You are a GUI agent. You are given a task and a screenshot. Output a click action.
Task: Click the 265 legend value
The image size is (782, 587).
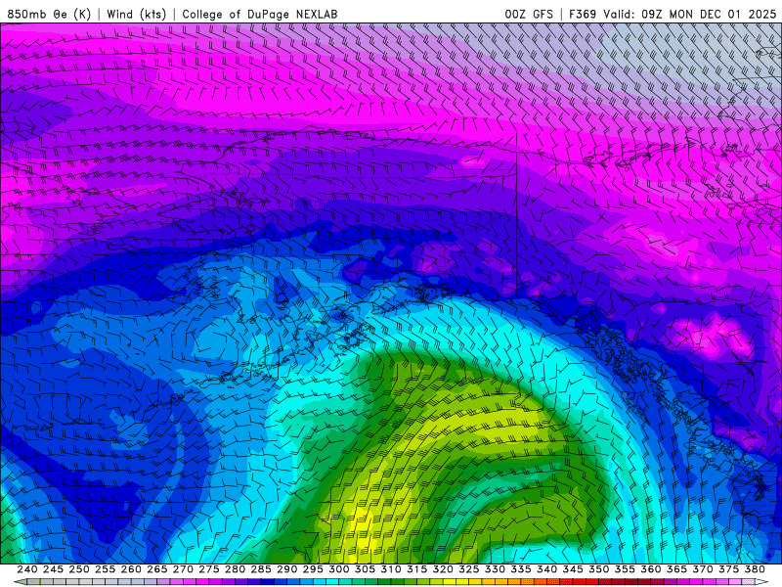click(x=156, y=569)
